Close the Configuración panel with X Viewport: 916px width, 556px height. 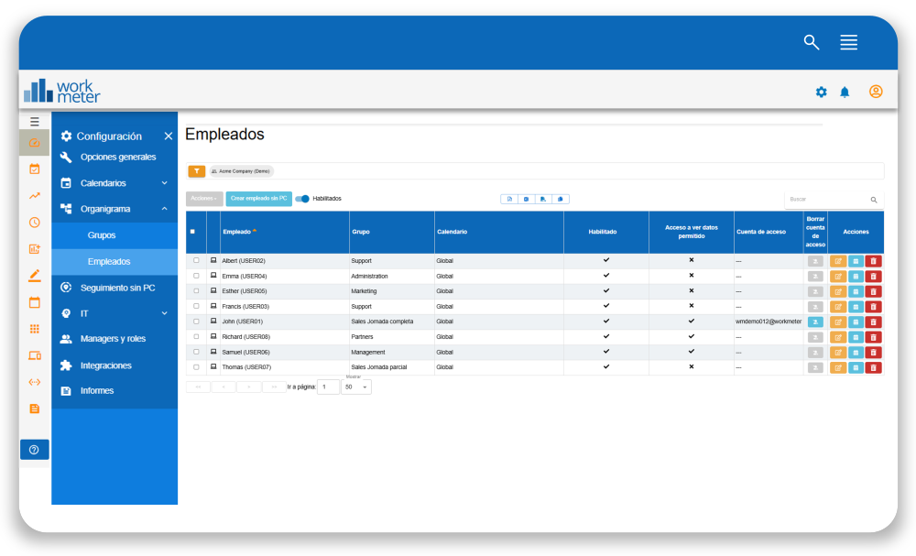168,136
